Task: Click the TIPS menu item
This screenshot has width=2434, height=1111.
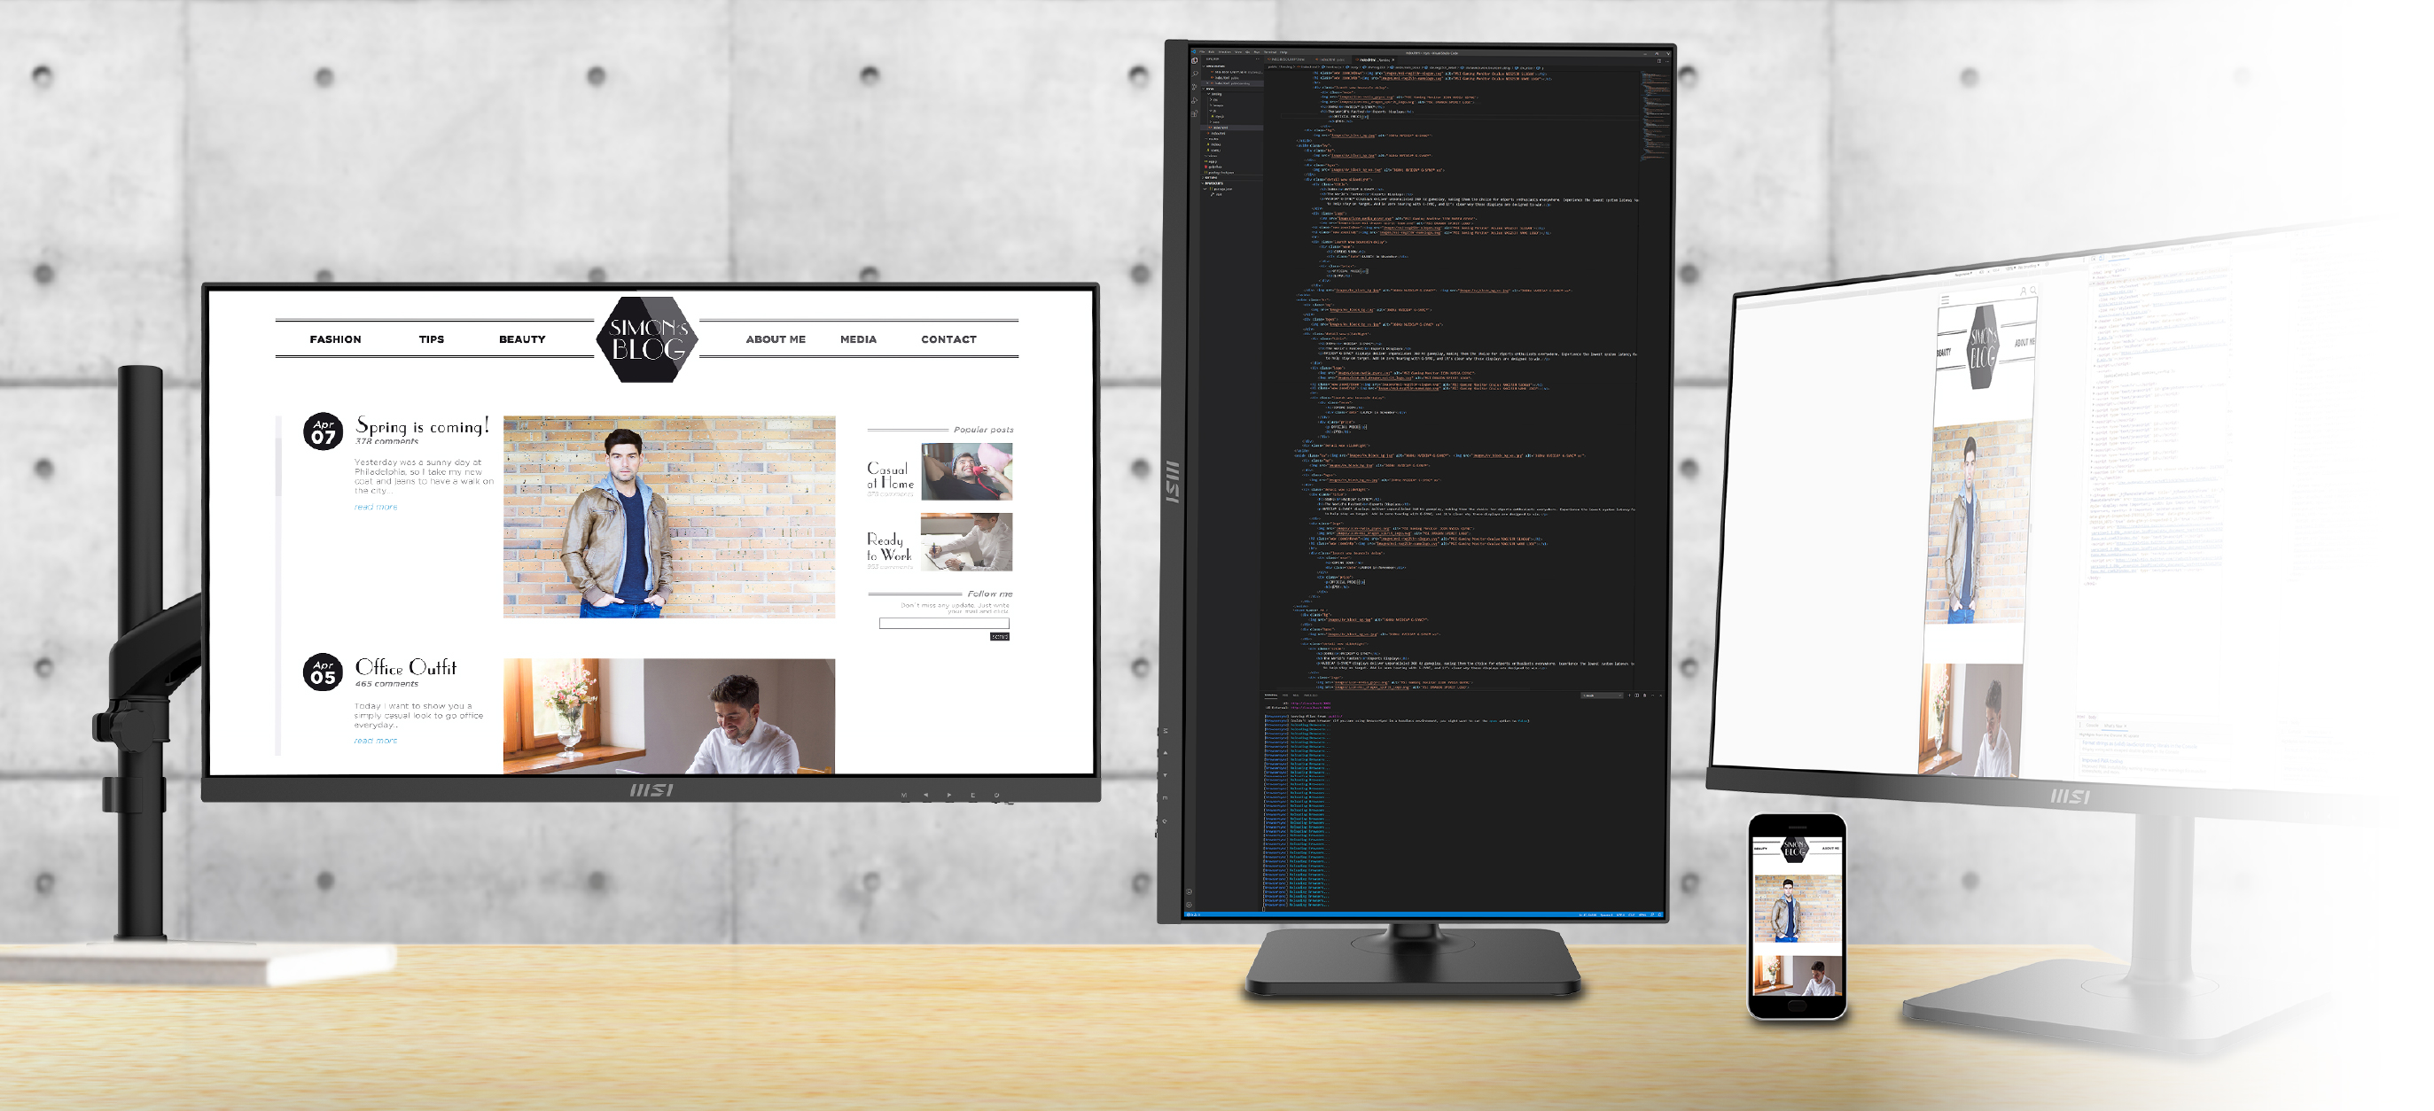Action: pyautogui.click(x=430, y=340)
